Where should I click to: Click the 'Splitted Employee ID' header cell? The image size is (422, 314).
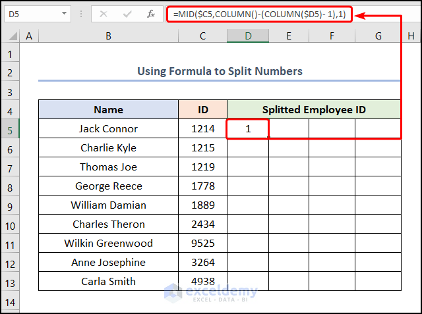314,109
